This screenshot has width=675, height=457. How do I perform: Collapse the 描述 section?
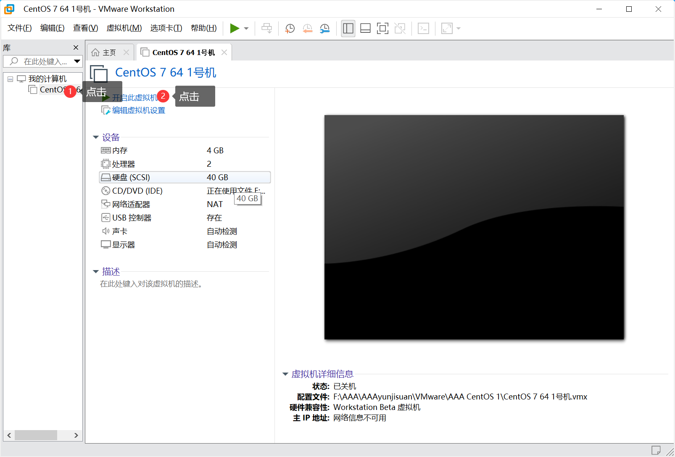95,272
